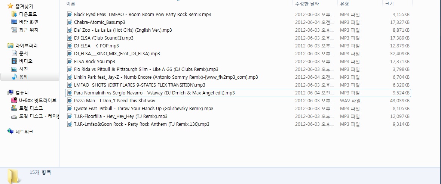441x184 pixels.
Task: Select the 즐겨찾기 tree label
Action: pyautogui.click(x=24, y=6)
